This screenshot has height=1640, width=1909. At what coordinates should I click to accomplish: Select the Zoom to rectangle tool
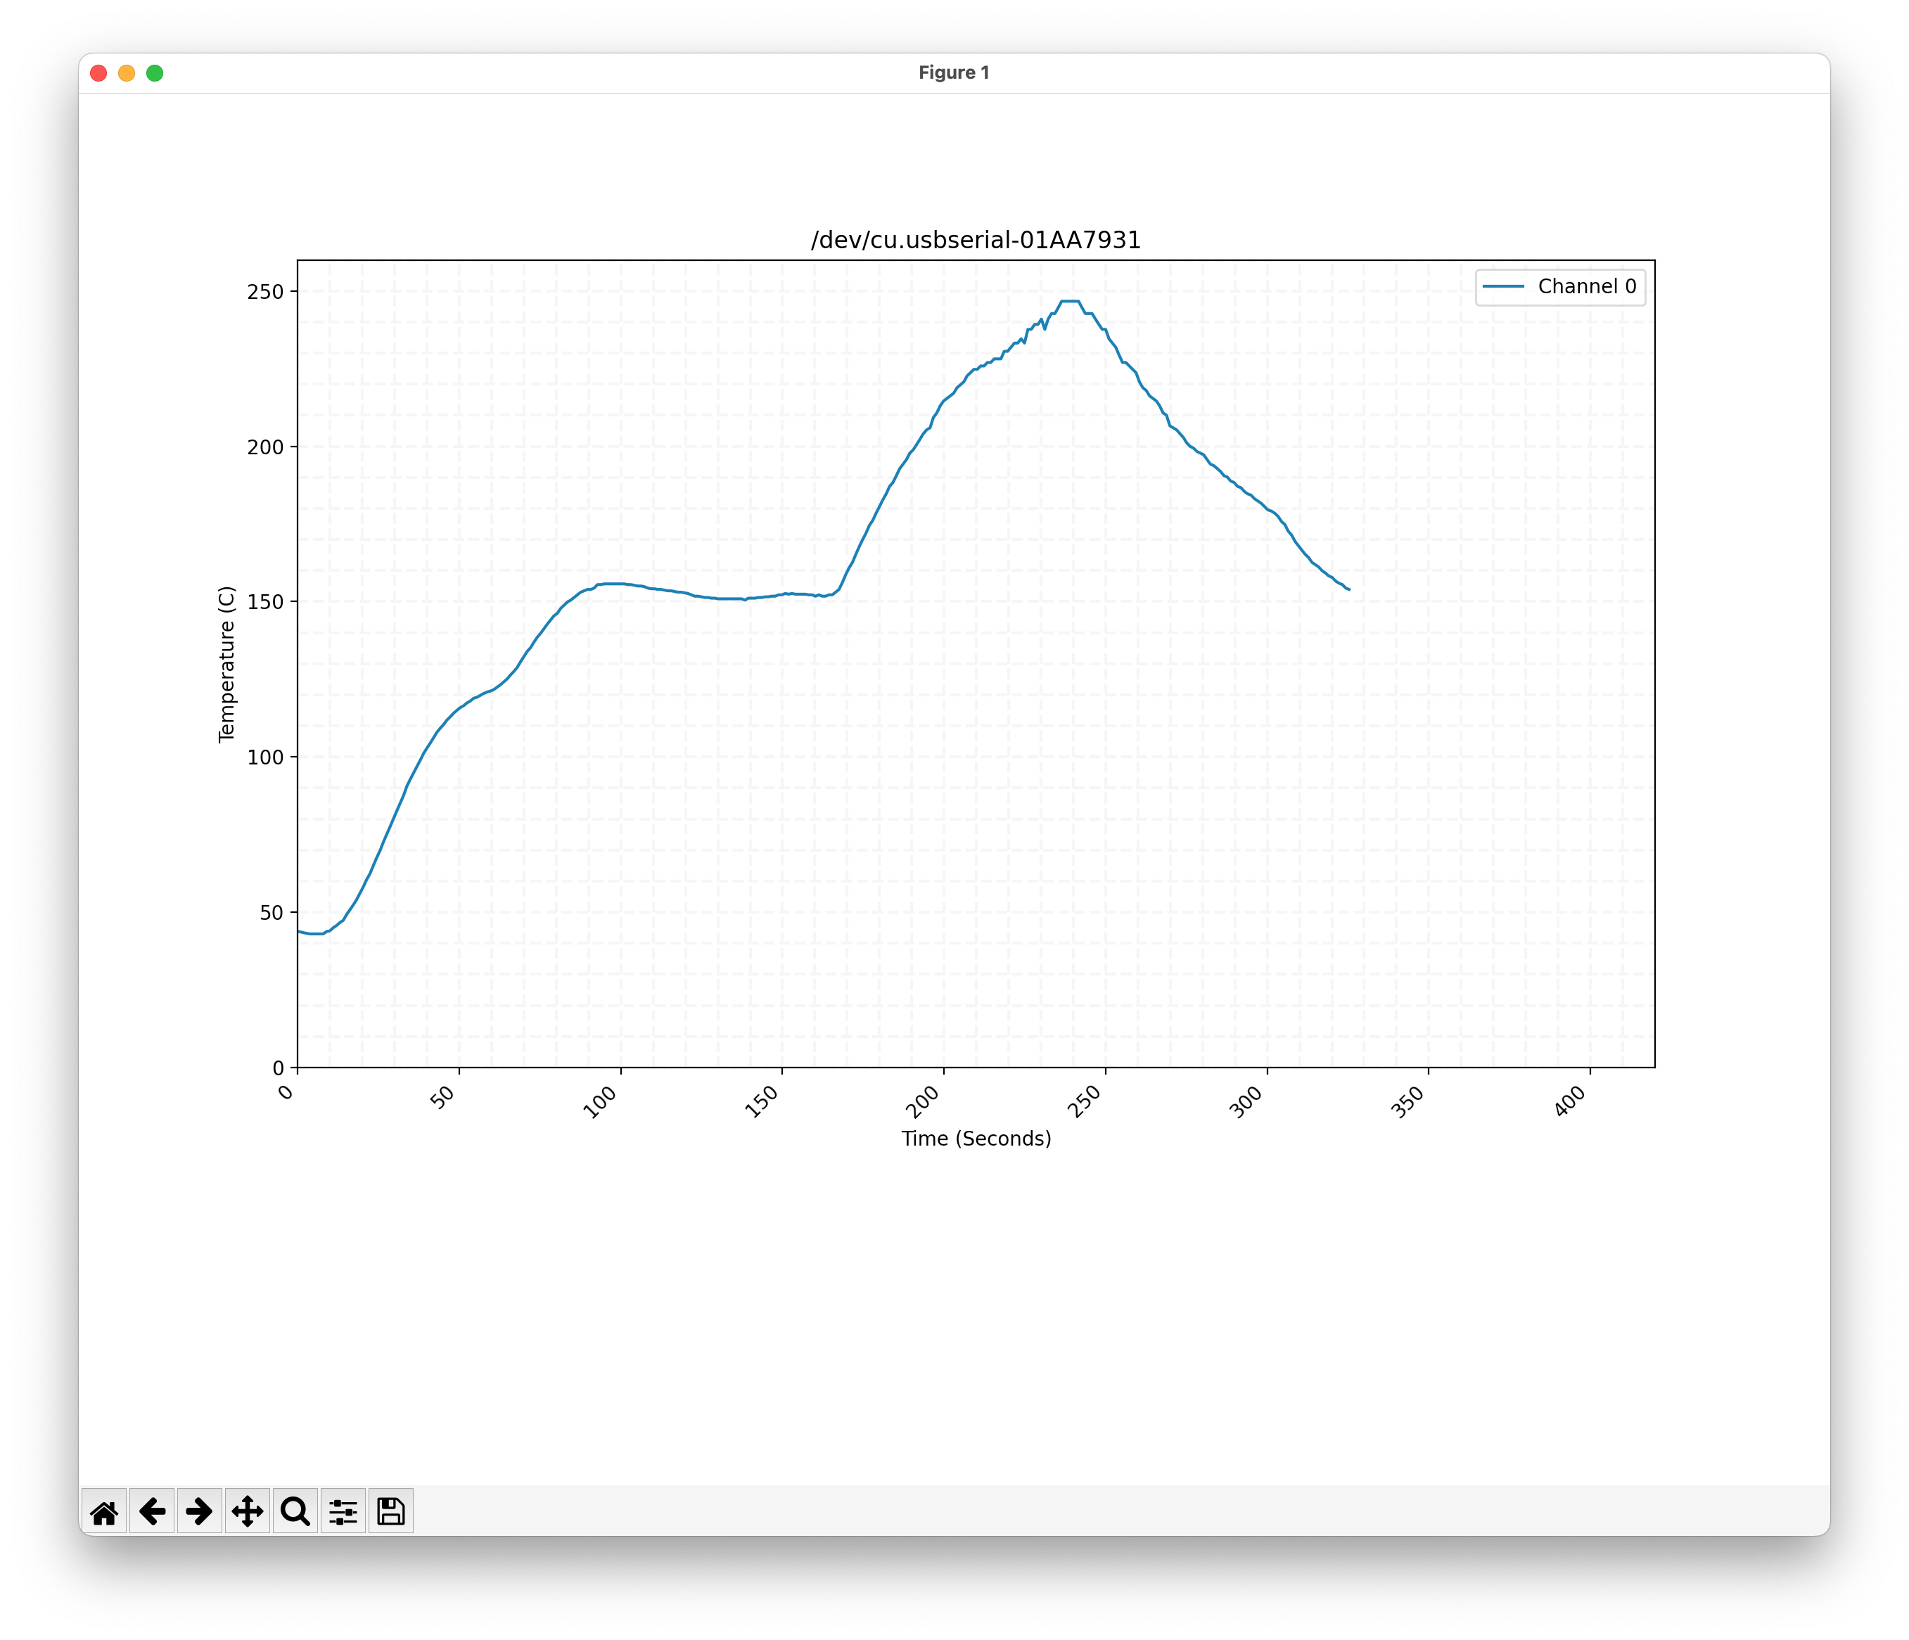[295, 1512]
